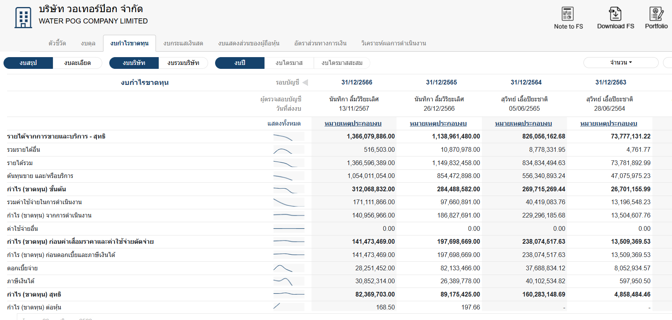Image resolution: width=672 pixels, height=320 pixels.
Task: Expand the จำนวน dropdown
Action: [x=621, y=63]
